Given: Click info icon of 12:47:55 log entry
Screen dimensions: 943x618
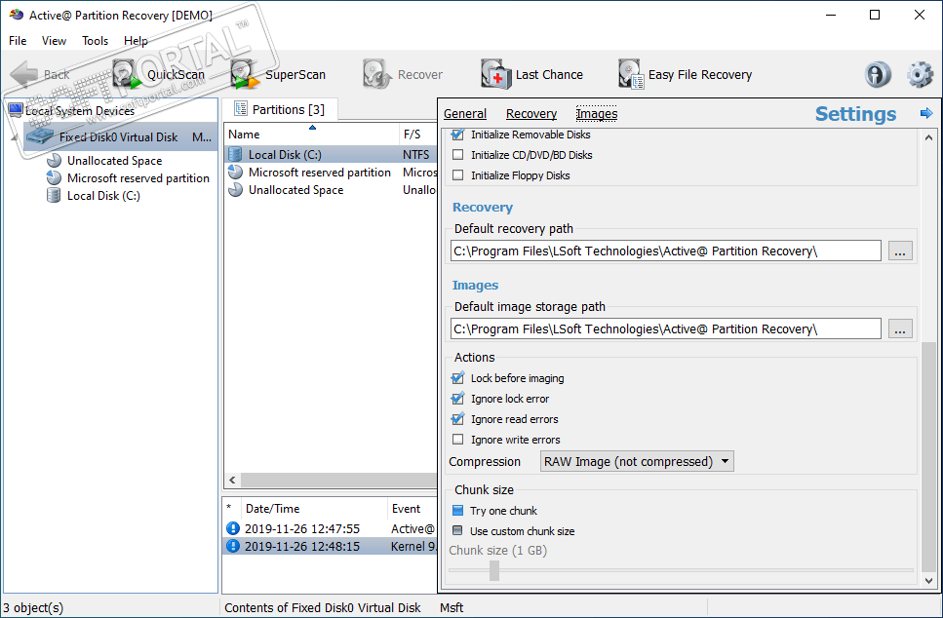Looking at the screenshot, I should point(233,528).
